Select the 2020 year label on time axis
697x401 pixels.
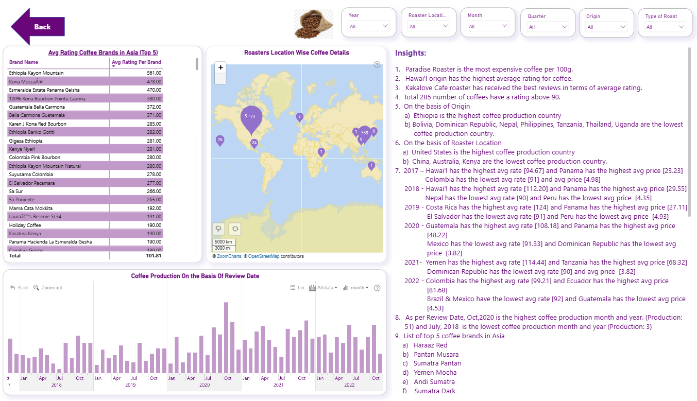coord(205,385)
